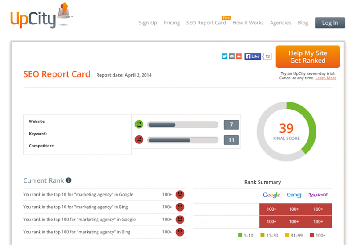Share report on Twitter
The height and width of the screenshot is (245, 356).
(x=225, y=57)
